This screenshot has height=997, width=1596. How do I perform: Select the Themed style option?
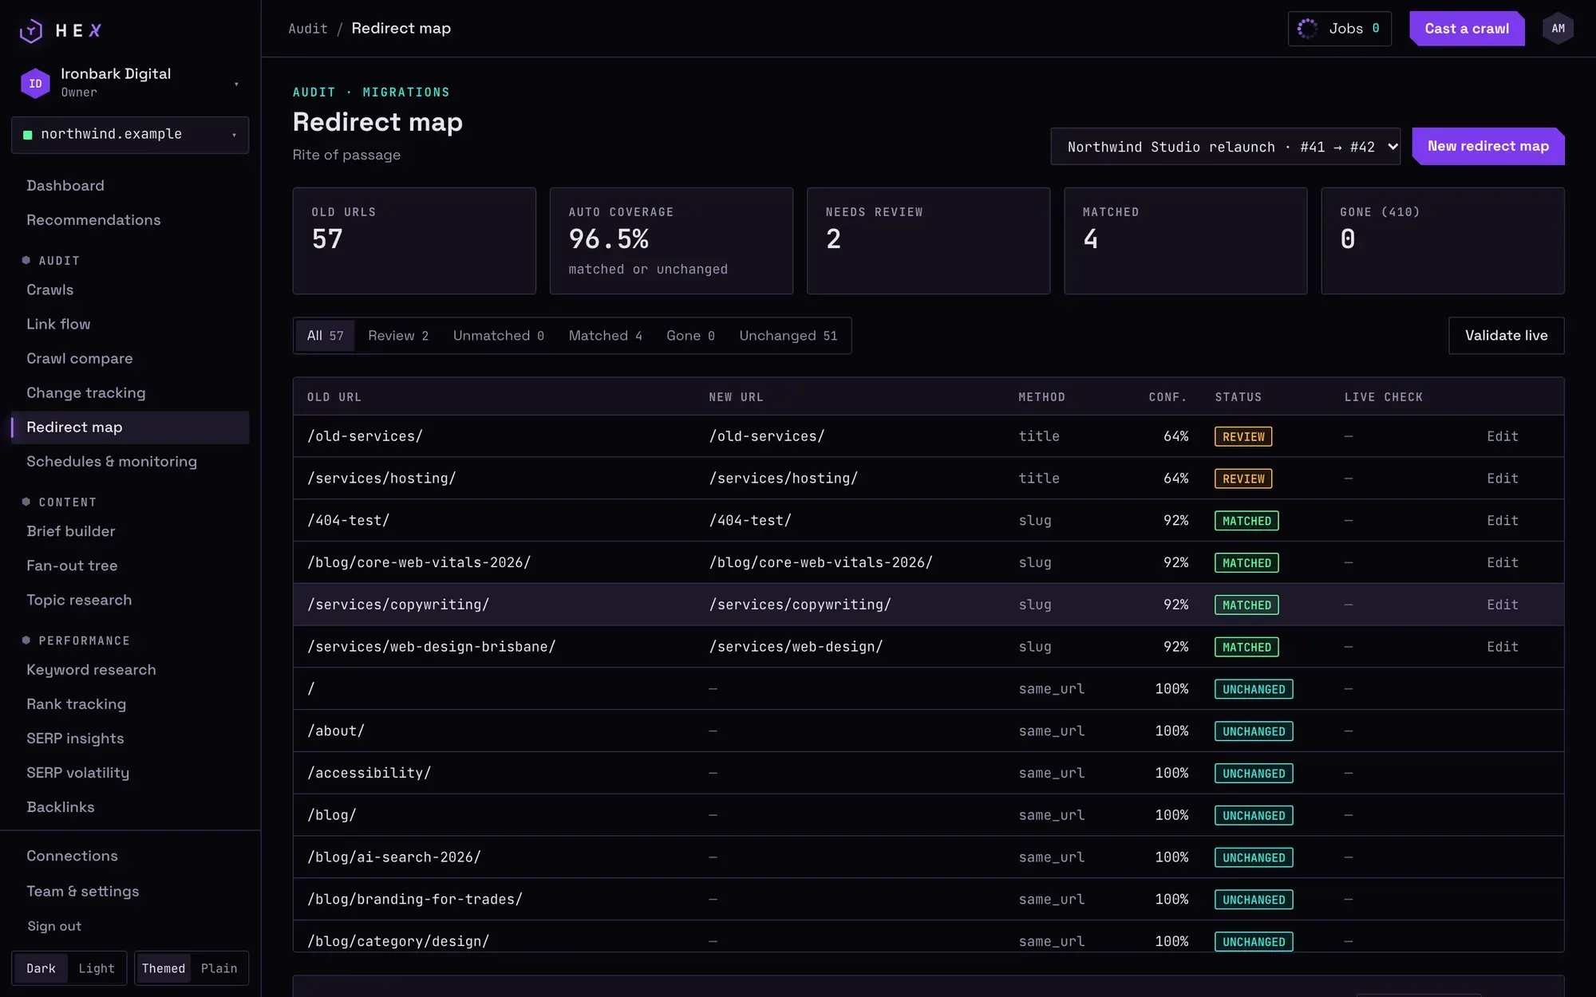pyautogui.click(x=164, y=968)
